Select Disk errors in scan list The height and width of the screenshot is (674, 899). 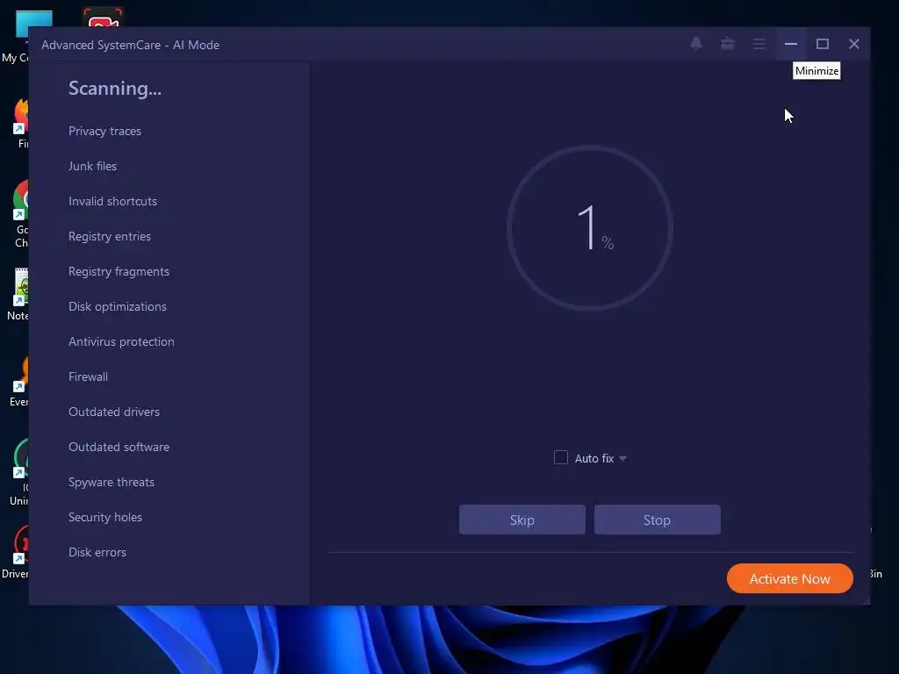(x=97, y=552)
